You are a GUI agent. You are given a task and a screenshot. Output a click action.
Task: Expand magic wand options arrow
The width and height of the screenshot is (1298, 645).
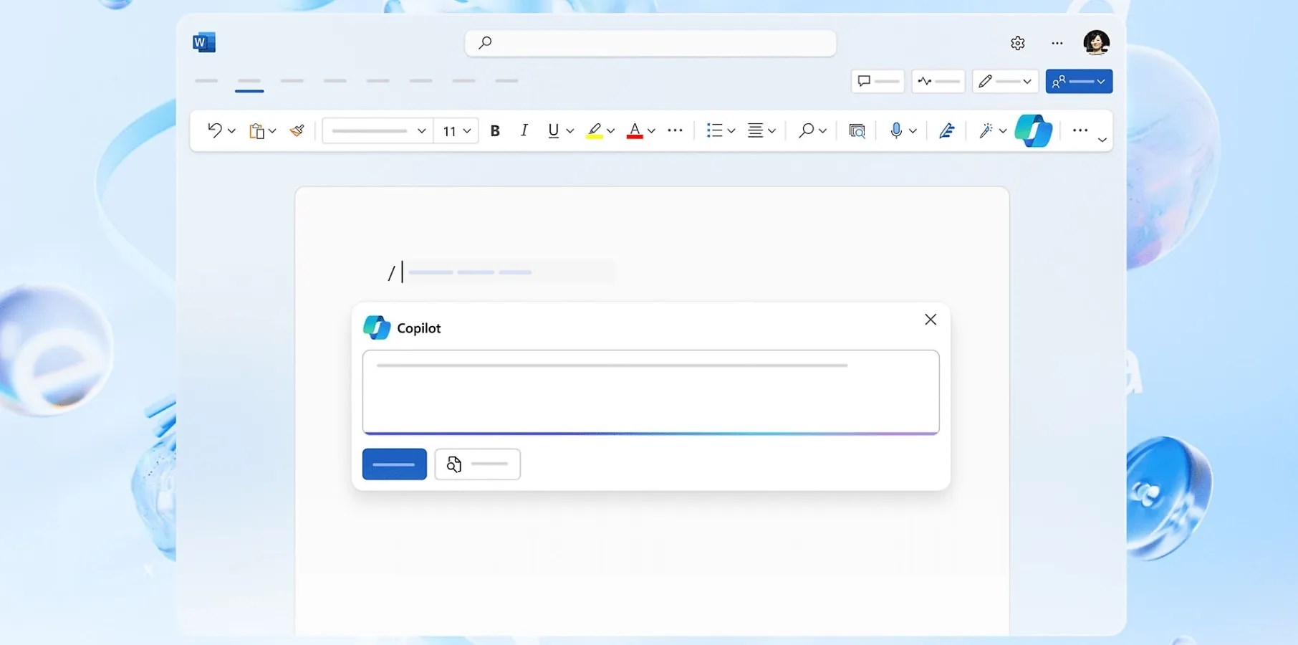(1003, 131)
